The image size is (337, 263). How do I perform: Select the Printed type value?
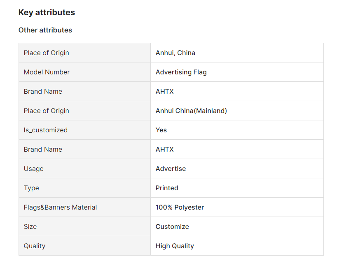(x=167, y=188)
